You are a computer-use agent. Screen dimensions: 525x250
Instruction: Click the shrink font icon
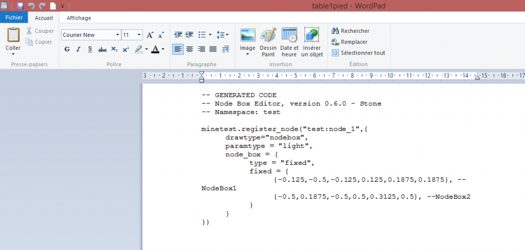point(161,35)
